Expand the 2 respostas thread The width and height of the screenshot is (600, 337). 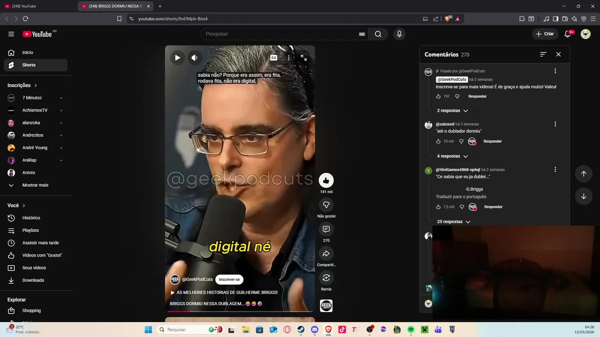pos(452,110)
